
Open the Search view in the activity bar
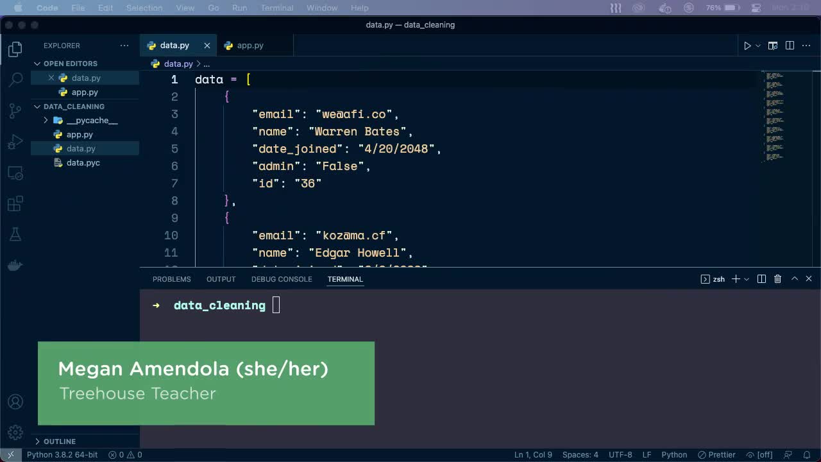point(15,80)
